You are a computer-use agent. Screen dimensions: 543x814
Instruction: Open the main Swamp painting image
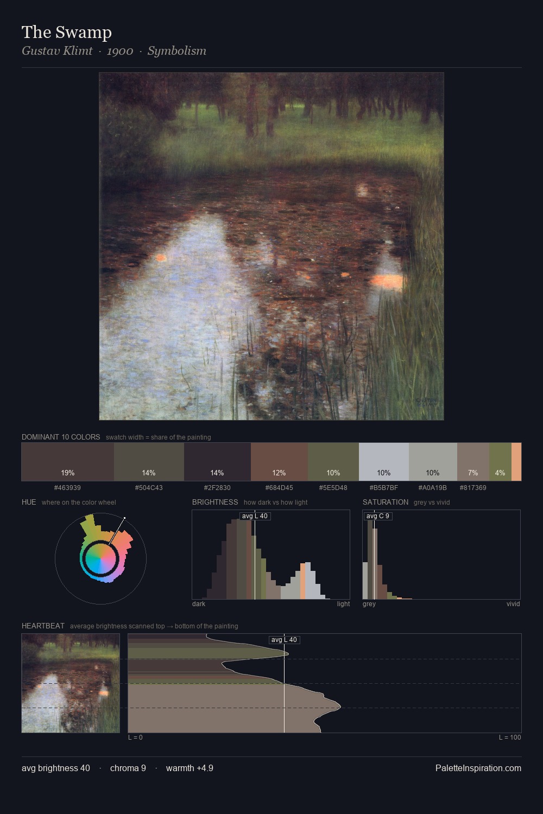tap(271, 246)
